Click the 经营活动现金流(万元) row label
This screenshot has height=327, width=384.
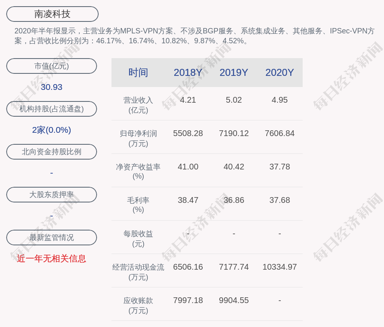pos(138,272)
